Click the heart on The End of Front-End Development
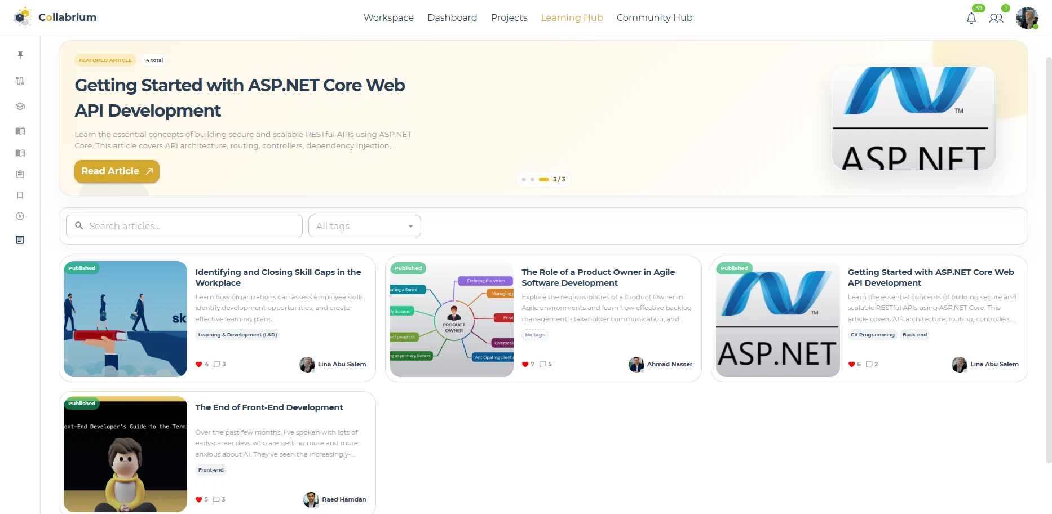The height and width of the screenshot is (514, 1052). tap(198, 499)
